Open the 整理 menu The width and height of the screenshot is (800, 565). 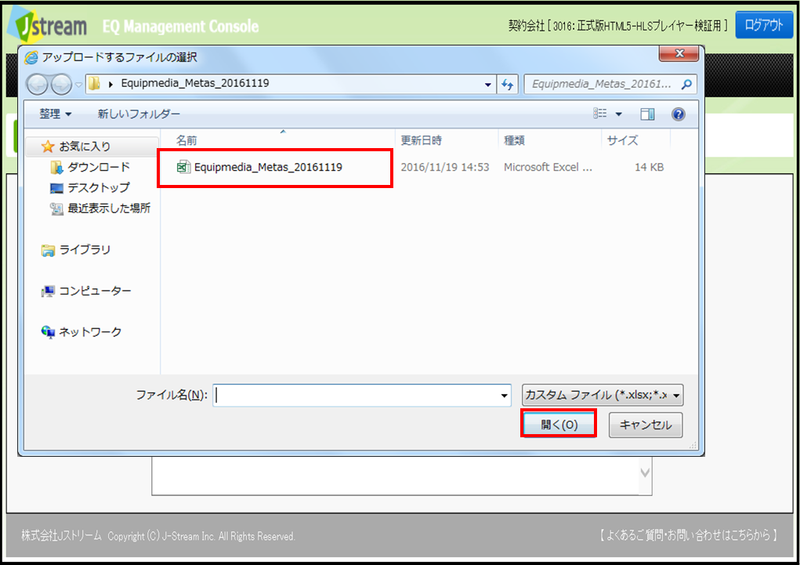click(x=56, y=114)
